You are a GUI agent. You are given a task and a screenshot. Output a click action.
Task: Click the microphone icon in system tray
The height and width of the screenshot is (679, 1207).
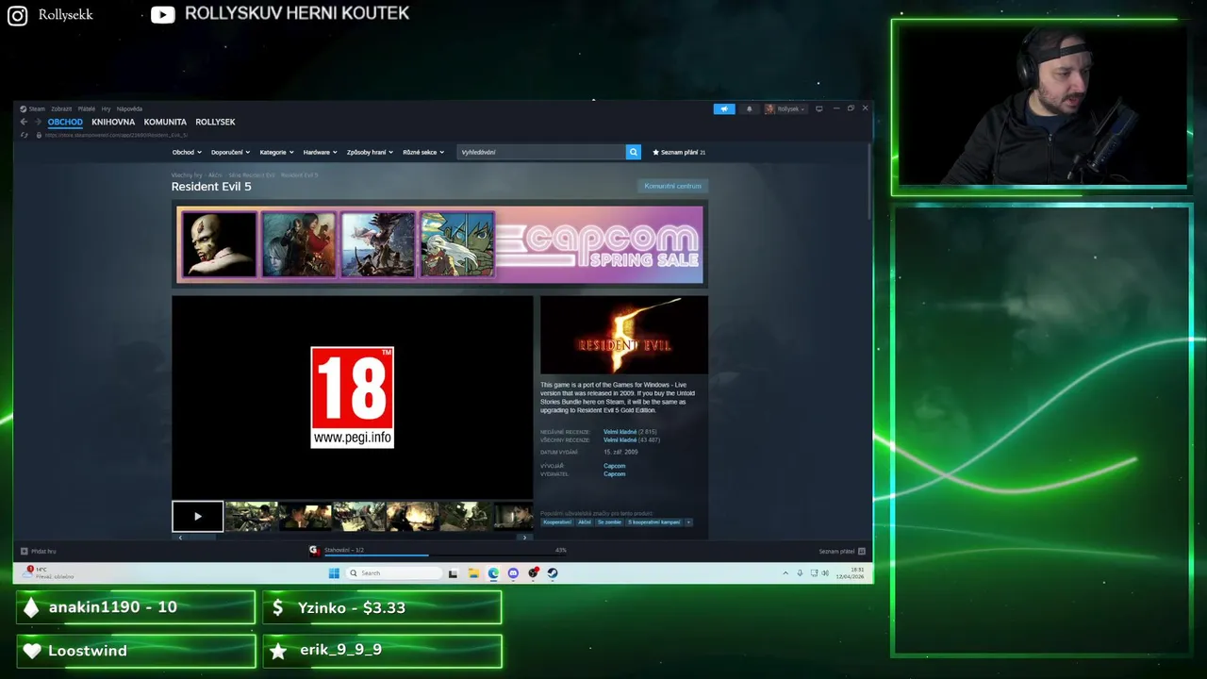tap(800, 572)
